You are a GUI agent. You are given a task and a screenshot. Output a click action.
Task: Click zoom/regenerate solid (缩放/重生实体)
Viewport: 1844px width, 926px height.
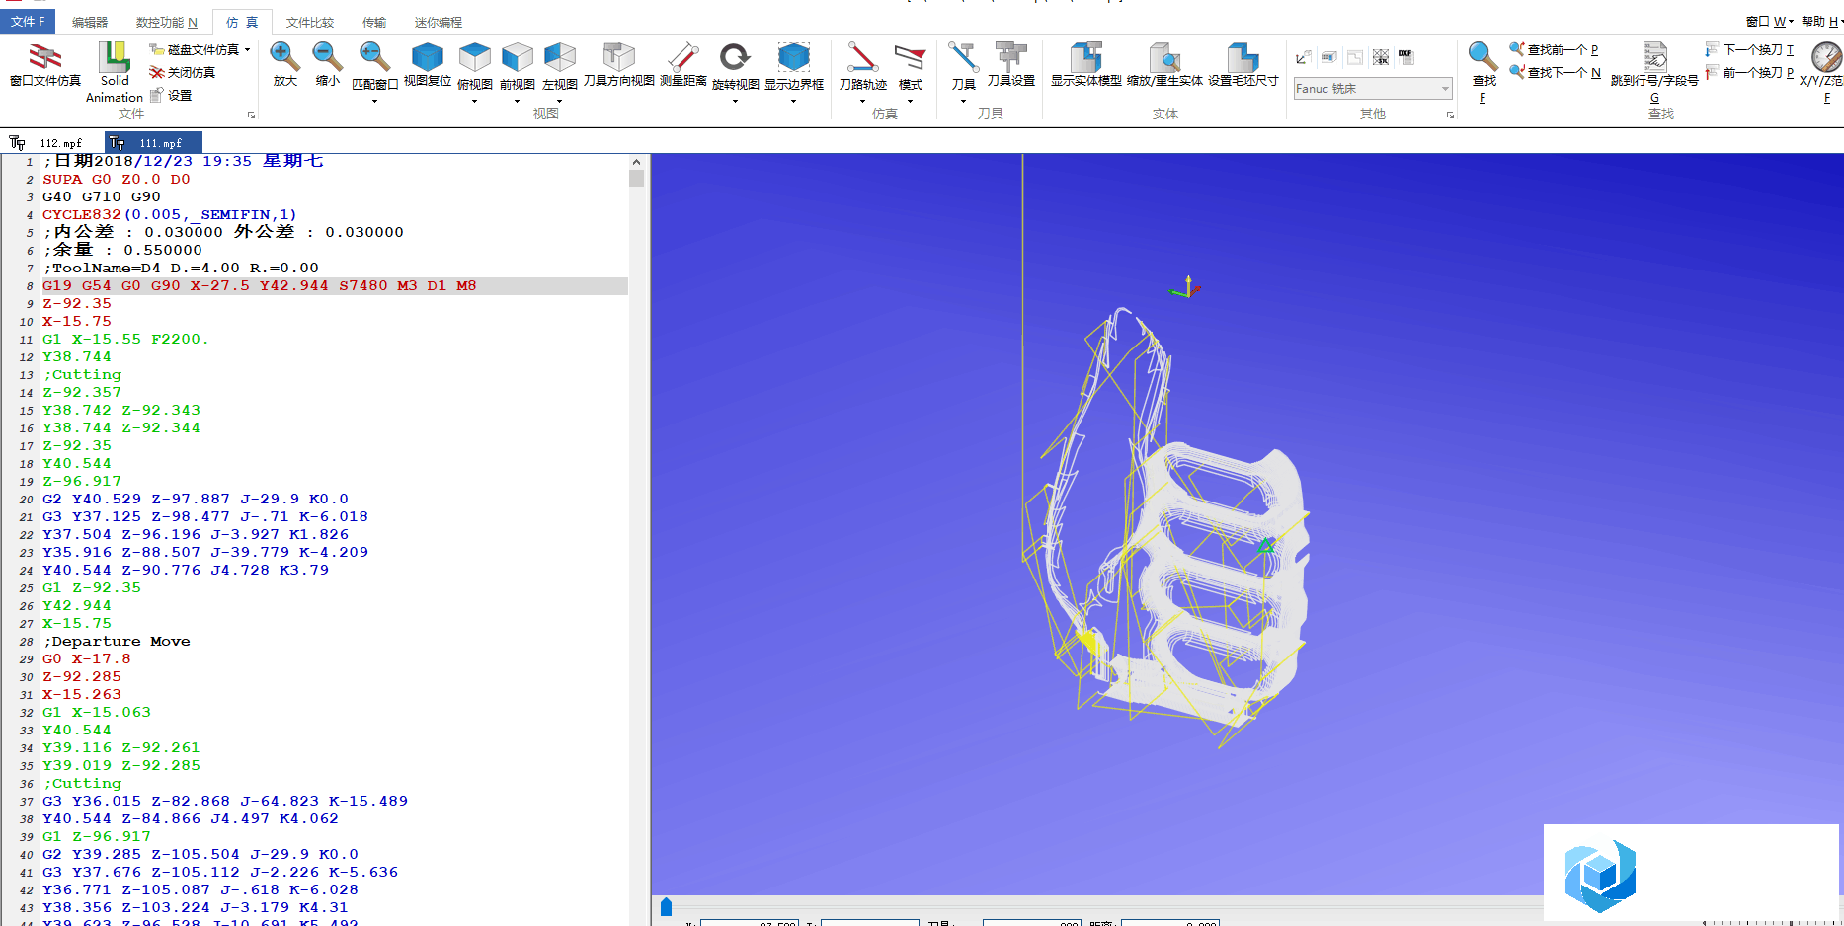1165,65
